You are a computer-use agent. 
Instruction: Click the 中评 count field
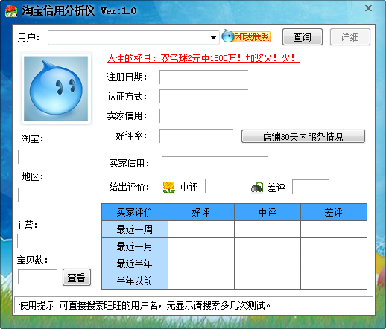(223, 185)
